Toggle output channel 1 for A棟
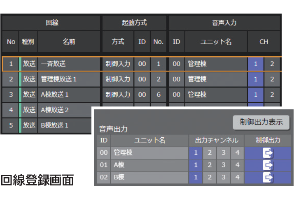 point(196,165)
